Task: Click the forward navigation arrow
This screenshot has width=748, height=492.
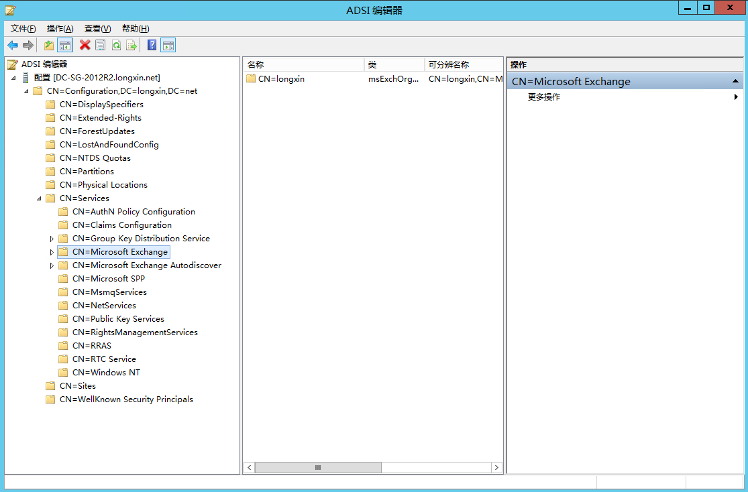Action: tap(28, 45)
